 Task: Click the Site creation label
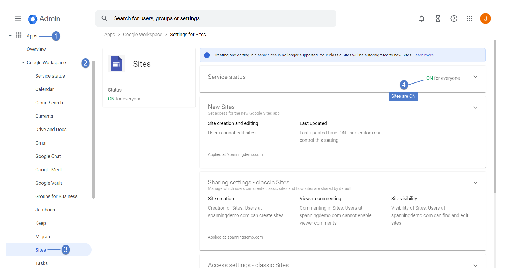point(221,199)
